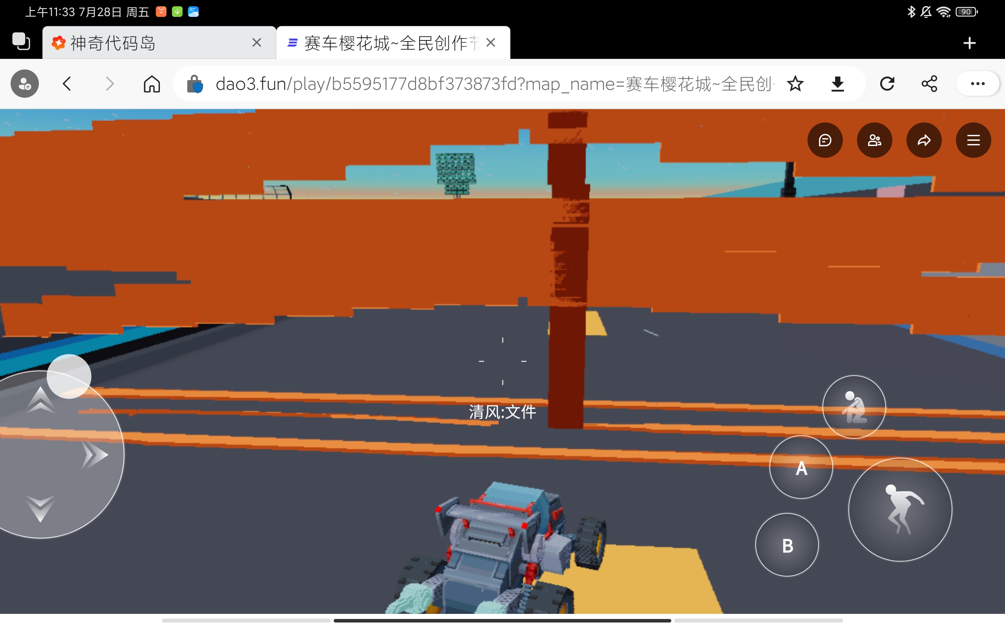The image size is (1005, 628).
Task: Go forward to the next page
Action: coord(110,84)
